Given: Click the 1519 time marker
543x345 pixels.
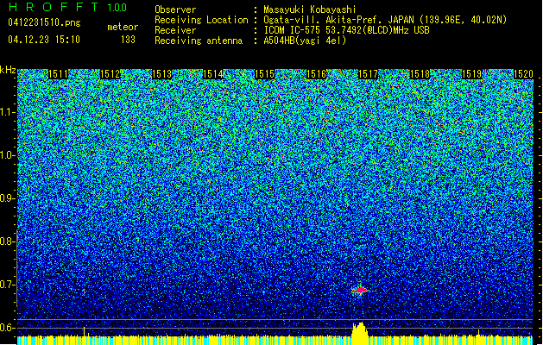Looking at the screenshot, I should [x=471, y=74].
